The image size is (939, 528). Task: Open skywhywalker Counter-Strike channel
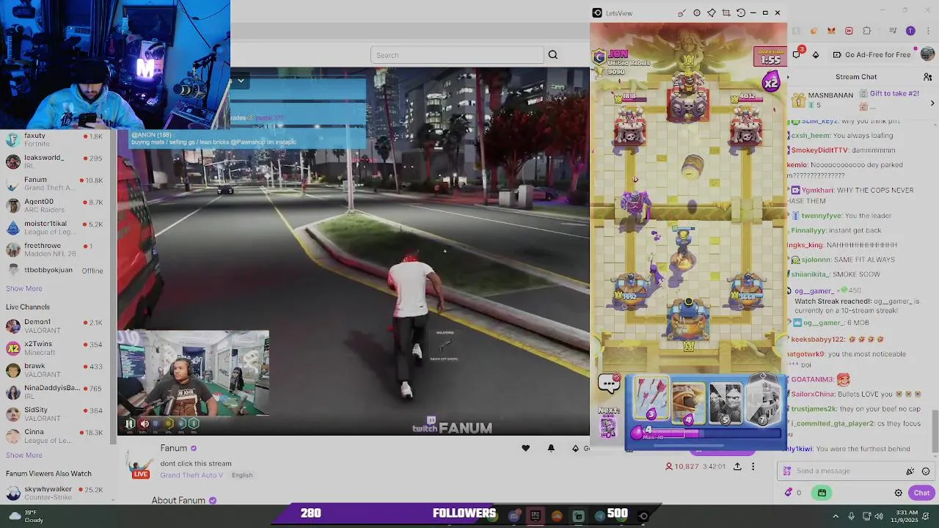coord(56,493)
